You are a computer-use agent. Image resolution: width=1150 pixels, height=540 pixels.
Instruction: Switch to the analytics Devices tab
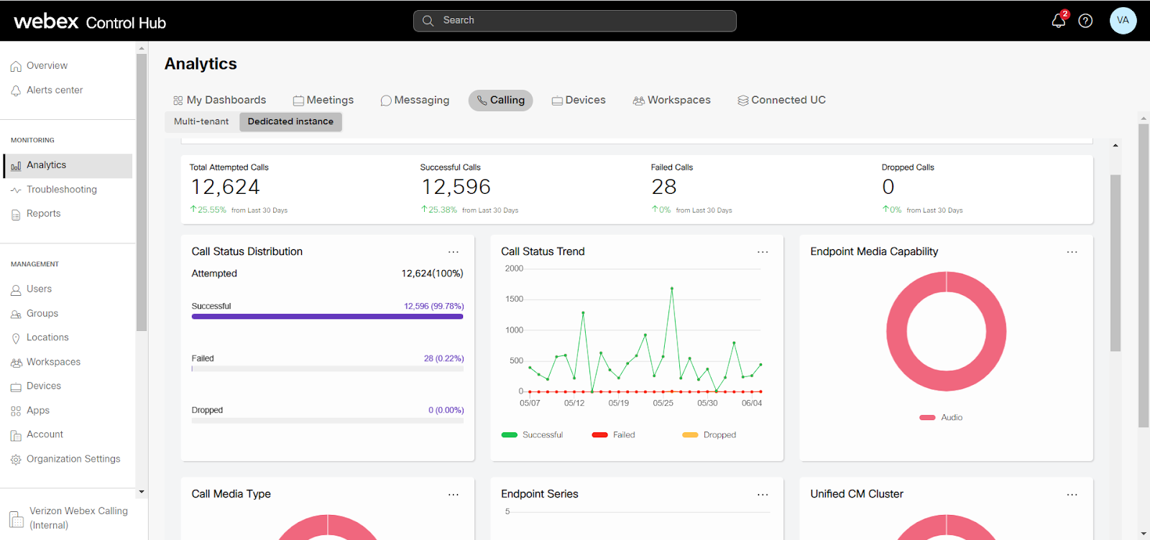(x=579, y=101)
